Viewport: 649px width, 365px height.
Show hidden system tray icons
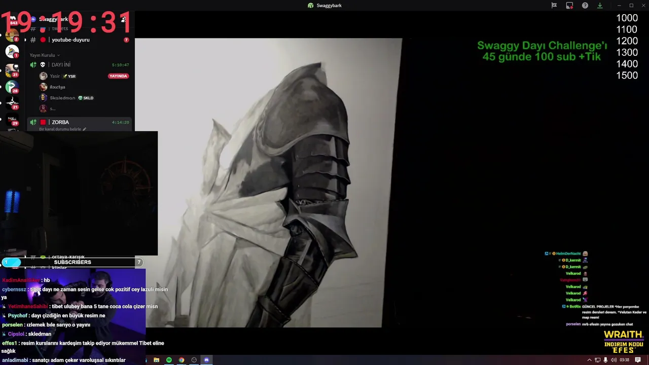tap(589, 360)
